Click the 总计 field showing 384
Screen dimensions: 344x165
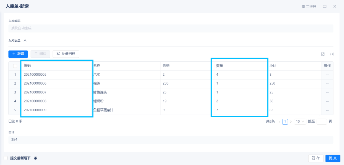pos(171,140)
